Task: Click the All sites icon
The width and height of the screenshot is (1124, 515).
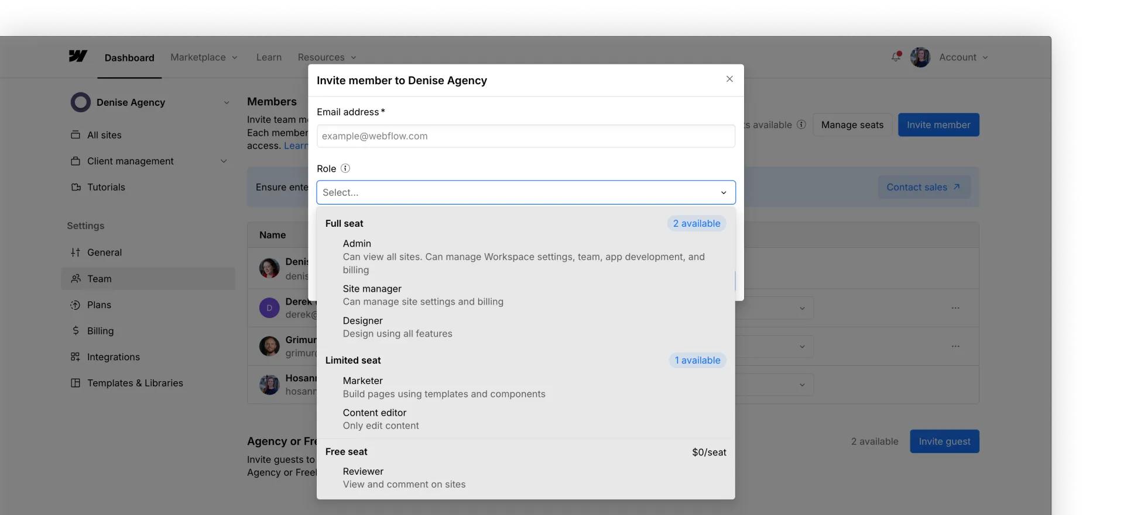Action: (x=76, y=135)
